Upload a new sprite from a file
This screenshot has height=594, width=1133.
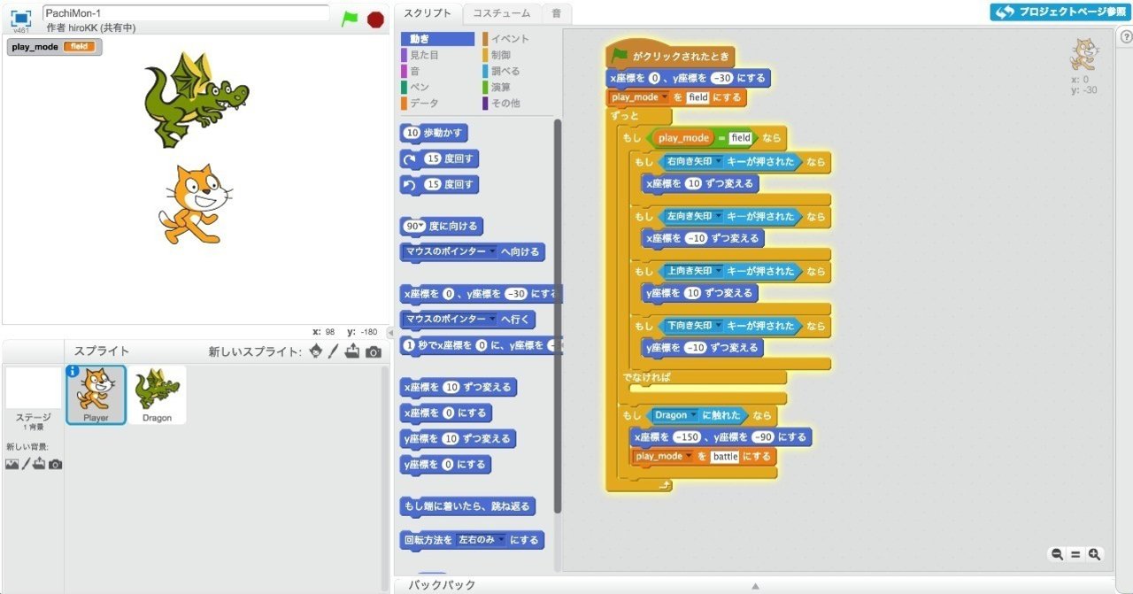[354, 351]
